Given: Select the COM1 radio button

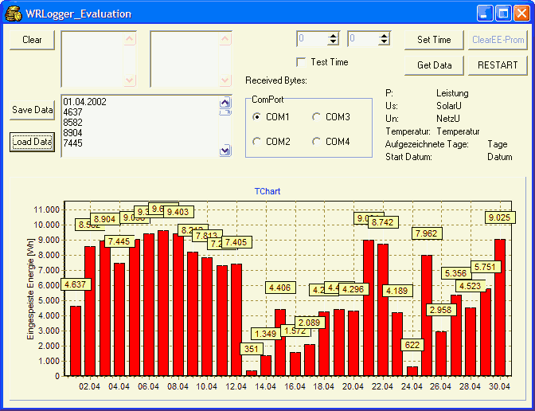Looking at the screenshot, I should point(257,117).
